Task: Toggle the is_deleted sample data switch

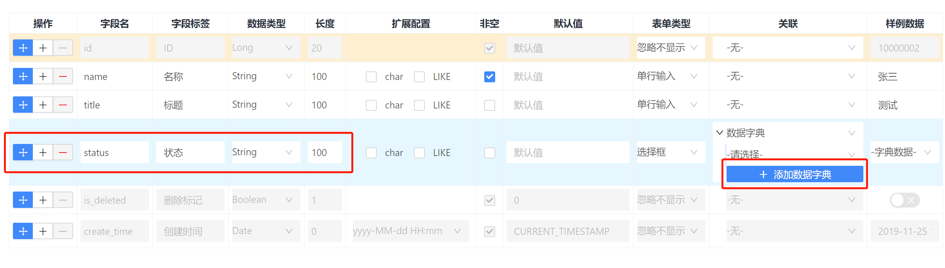Action: coord(905,200)
